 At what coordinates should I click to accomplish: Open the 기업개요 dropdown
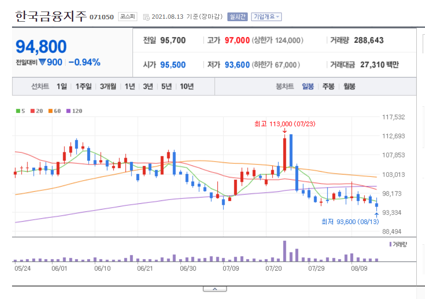[x=266, y=17]
